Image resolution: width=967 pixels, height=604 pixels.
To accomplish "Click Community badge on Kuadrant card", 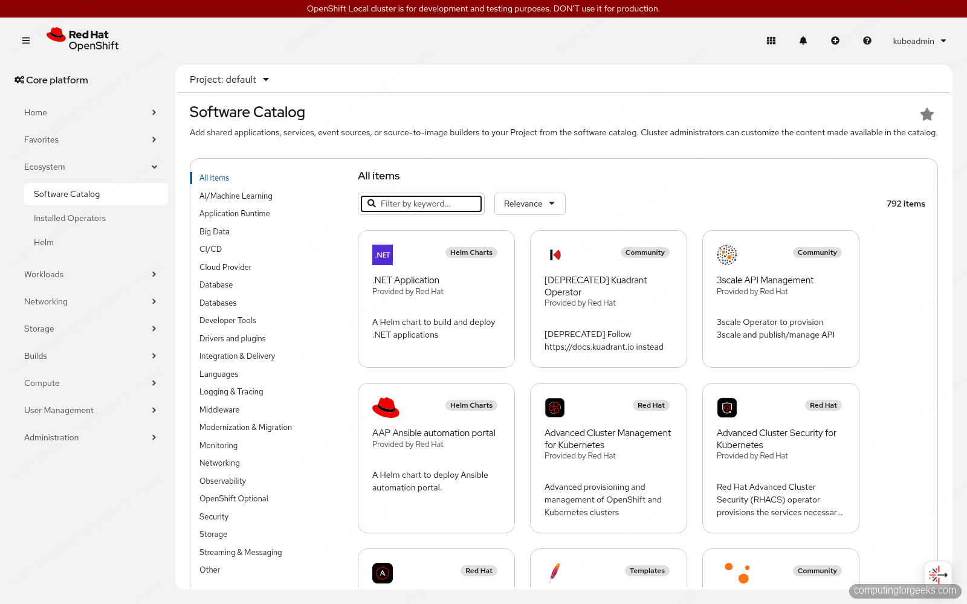I will [645, 252].
